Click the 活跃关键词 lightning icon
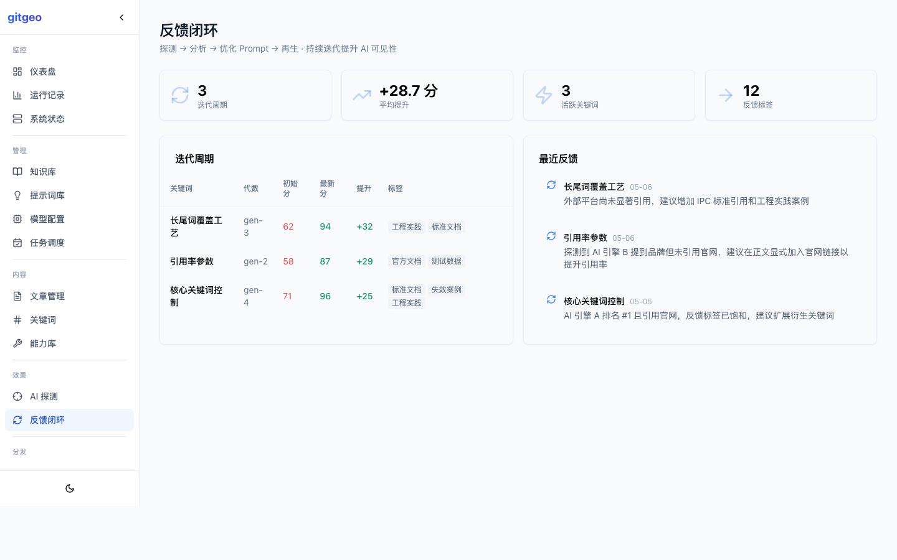 [544, 95]
